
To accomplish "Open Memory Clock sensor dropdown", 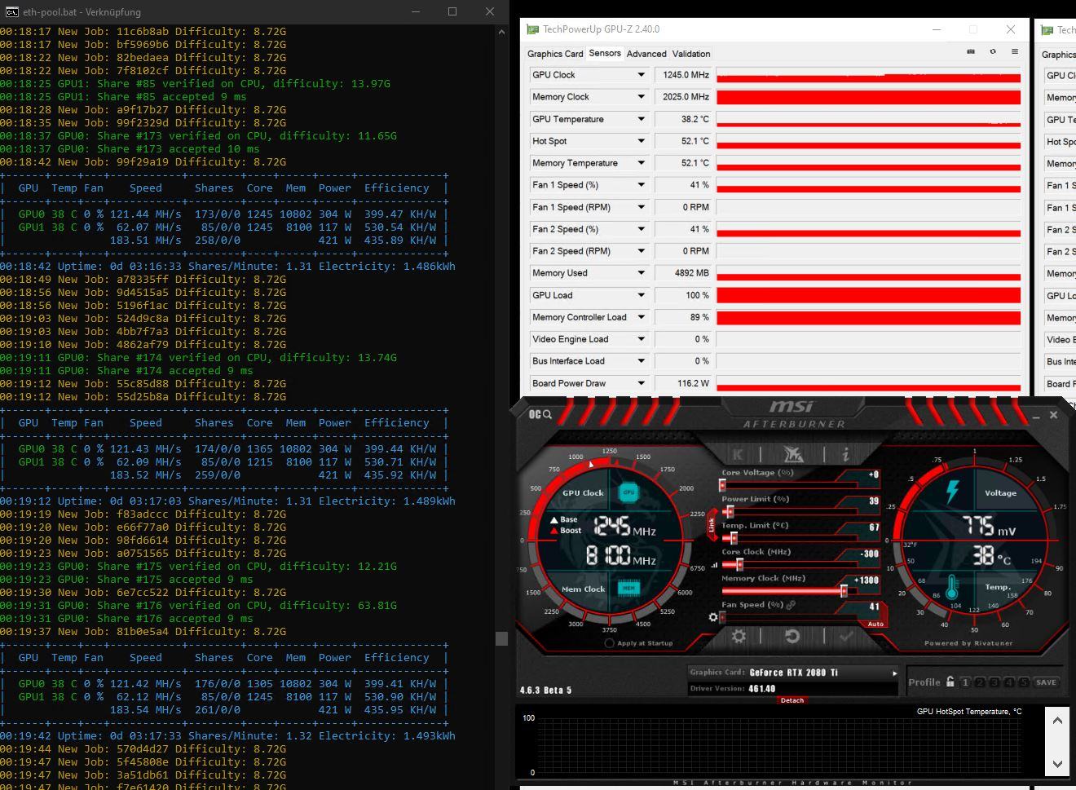I will point(641,97).
